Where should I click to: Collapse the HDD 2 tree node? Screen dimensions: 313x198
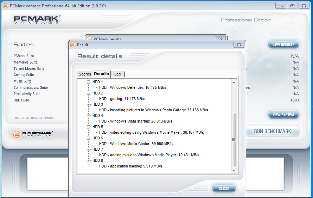[88, 93]
